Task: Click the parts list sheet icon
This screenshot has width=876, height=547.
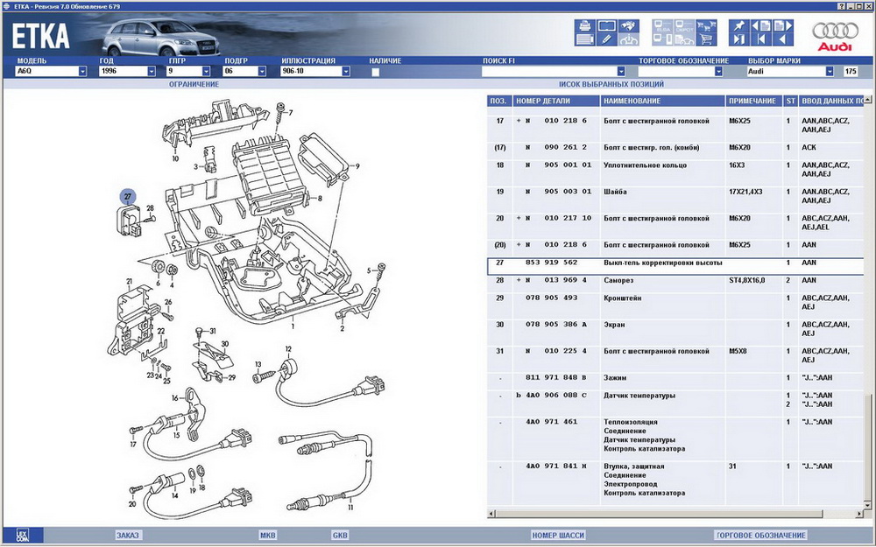Action: (585, 39)
